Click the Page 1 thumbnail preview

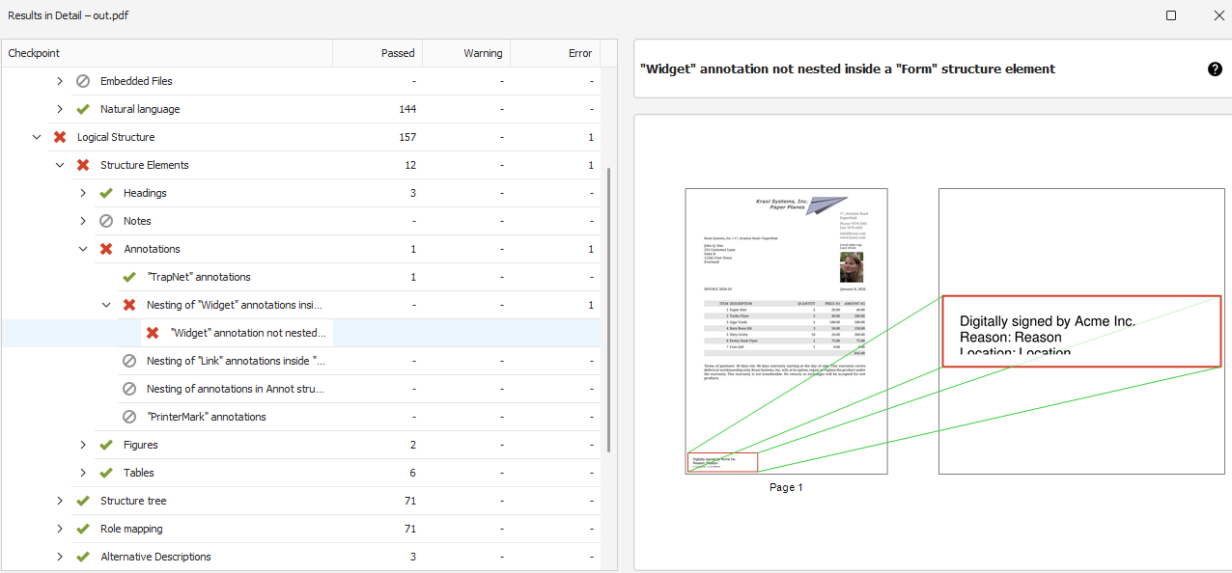786,330
